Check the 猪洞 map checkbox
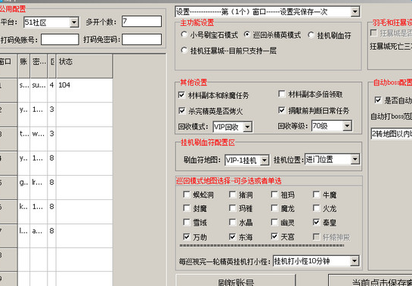The width and height of the screenshot is (412, 286). coord(232,195)
